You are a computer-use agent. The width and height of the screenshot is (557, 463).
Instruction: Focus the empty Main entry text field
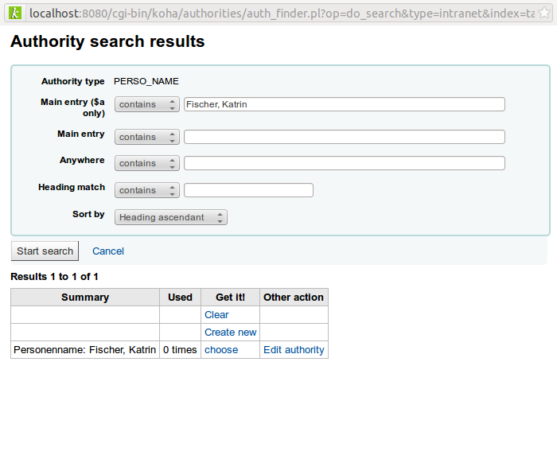click(x=344, y=137)
